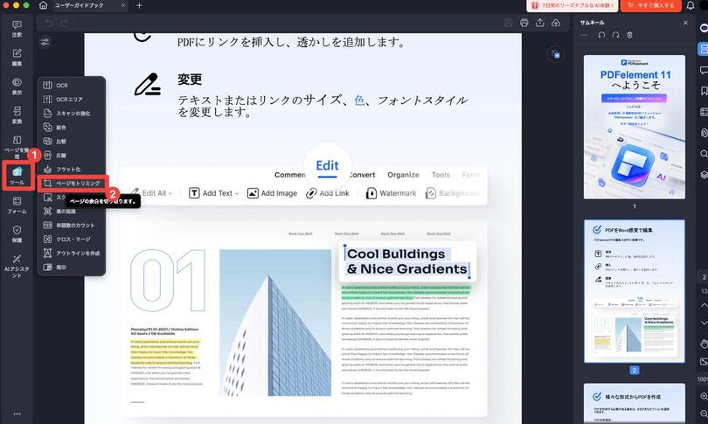Open the AIアシスタント sidebar tool

(17, 266)
